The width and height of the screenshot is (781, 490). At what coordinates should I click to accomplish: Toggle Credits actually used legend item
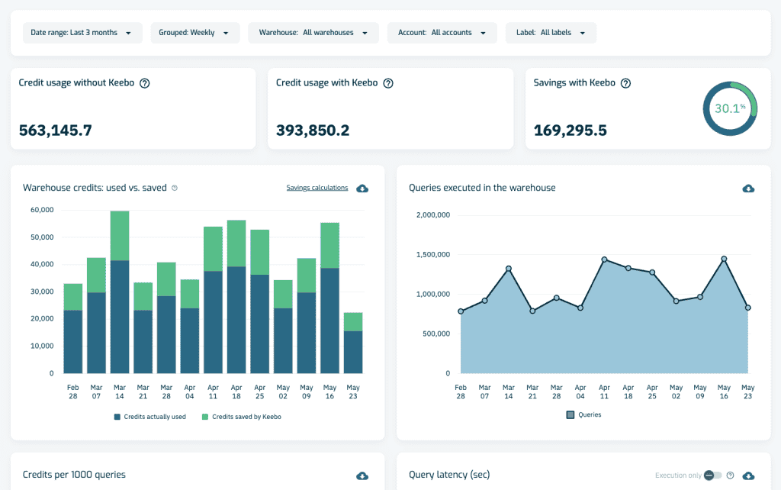(149, 417)
